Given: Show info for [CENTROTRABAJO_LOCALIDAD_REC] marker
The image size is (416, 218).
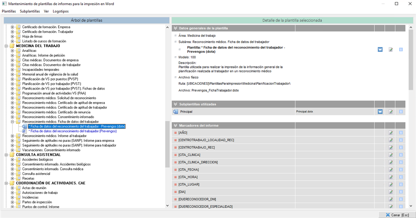Looking at the screenshot, I should (401, 140).
